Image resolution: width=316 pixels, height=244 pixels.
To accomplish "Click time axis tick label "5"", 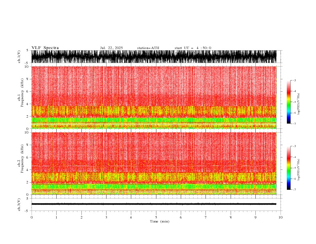I will pos(156,217).
